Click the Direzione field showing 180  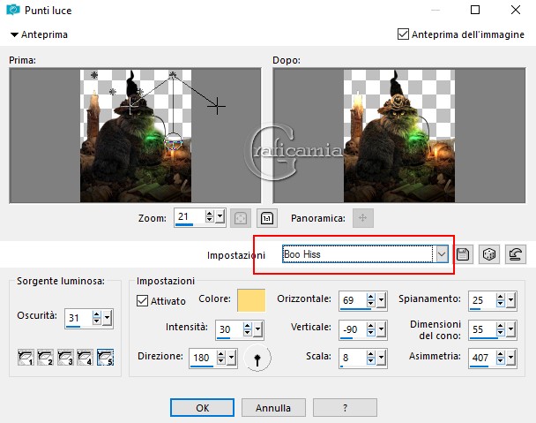point(203,358)
